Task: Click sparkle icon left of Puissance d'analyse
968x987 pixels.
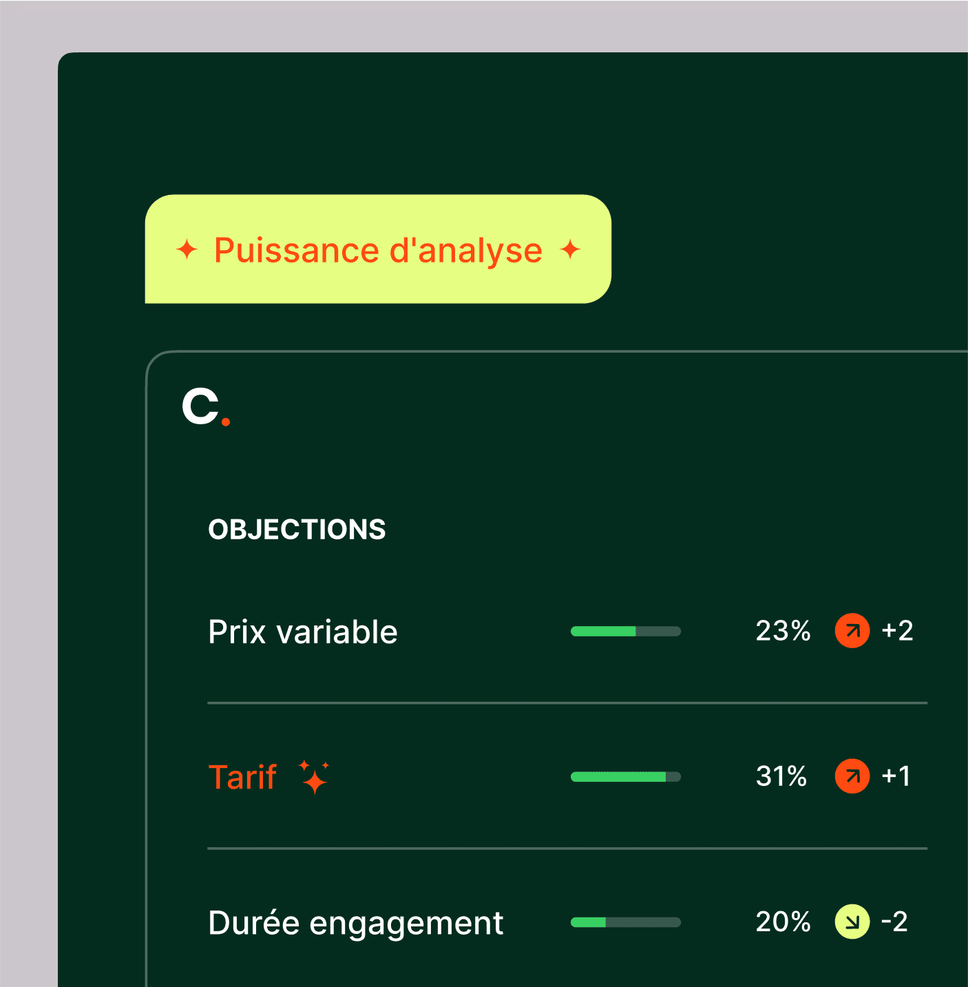Action: (187, 249)
